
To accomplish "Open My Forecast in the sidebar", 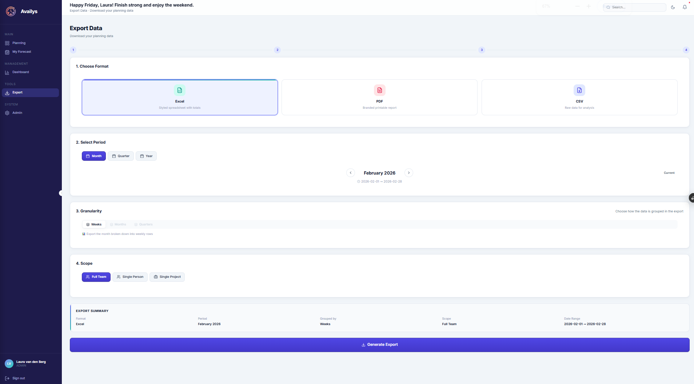I will [21, 52].
